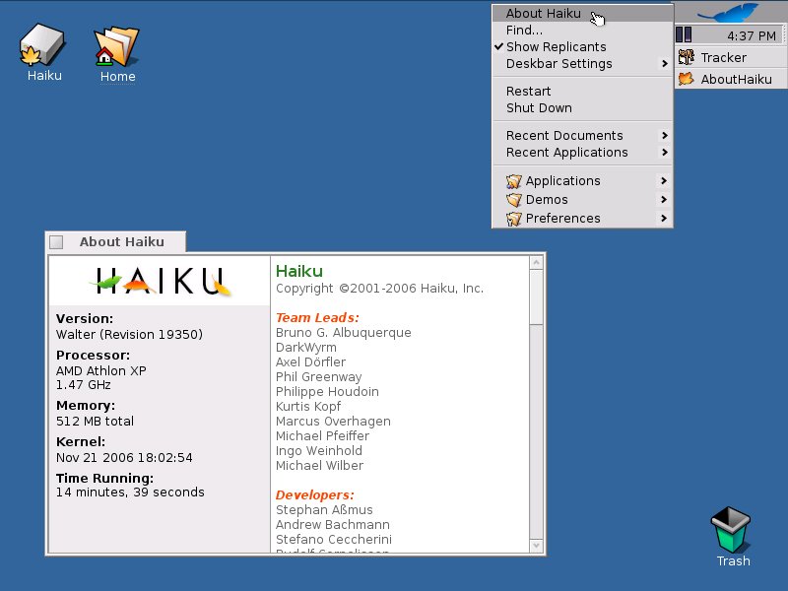This screenshot has height=591, width=788.
Task: Open the Deskbar Settings menu item
Action: (x=583, y=63)
